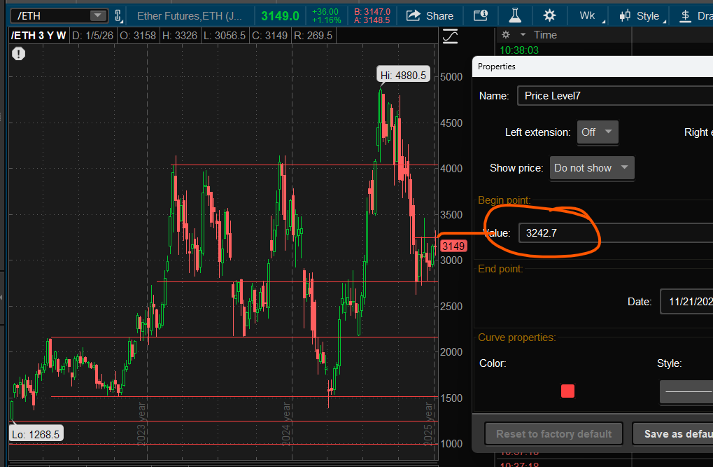
Task: Open the Style menu
Action: [642, 16]
